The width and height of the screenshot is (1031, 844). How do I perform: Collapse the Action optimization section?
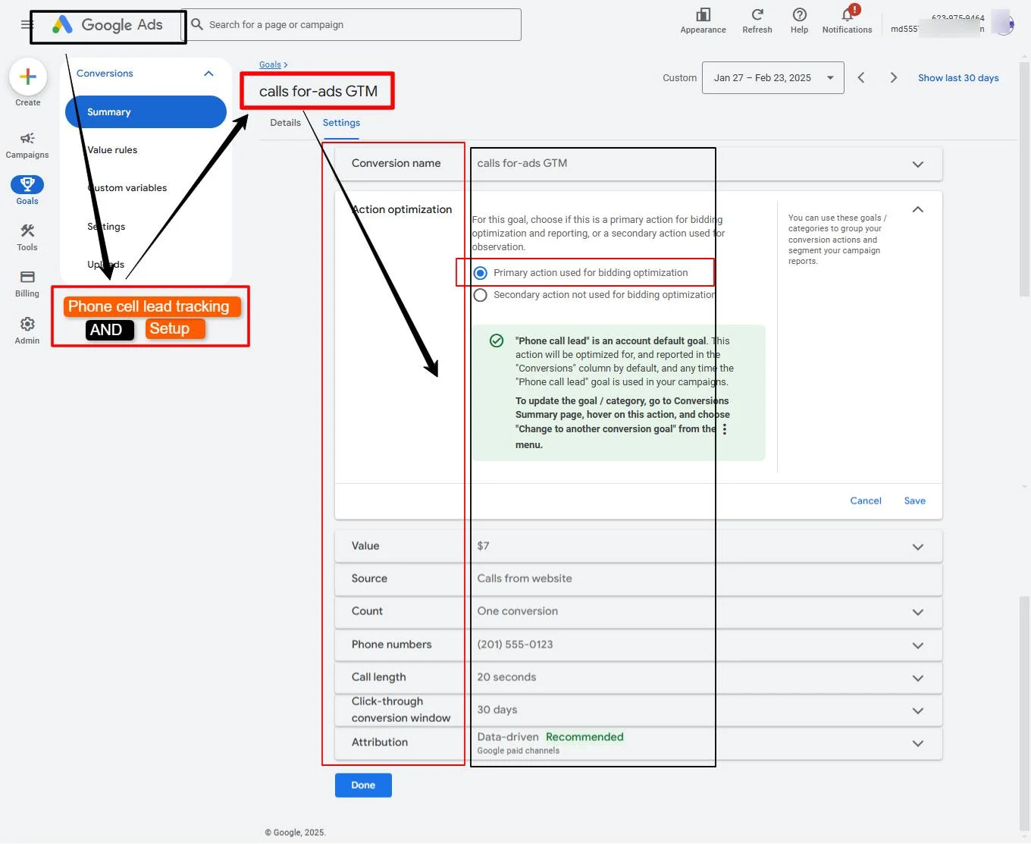[x=917, y=209]
